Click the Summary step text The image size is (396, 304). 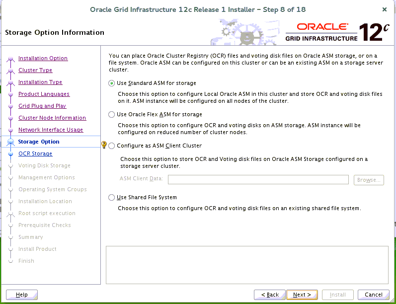tap(31, 237)
